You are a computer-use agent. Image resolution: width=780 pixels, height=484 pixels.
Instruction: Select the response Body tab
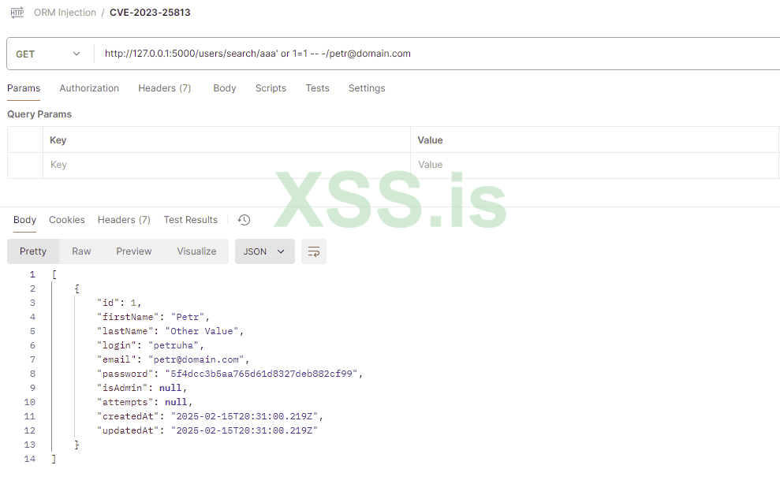24,220
